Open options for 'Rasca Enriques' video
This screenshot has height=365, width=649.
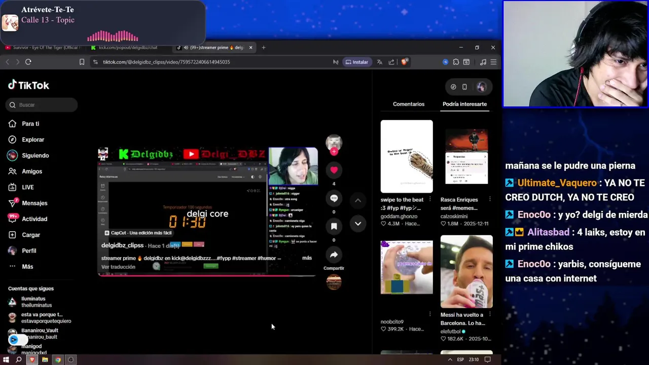pos(490,199)
